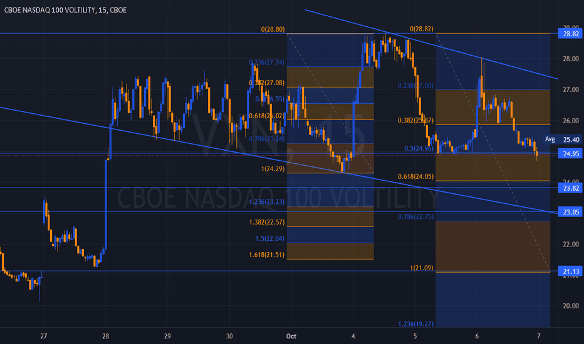Click the 22.00 price scale value
The height and width of the screenshot is (344, 584).
[571, 245]
